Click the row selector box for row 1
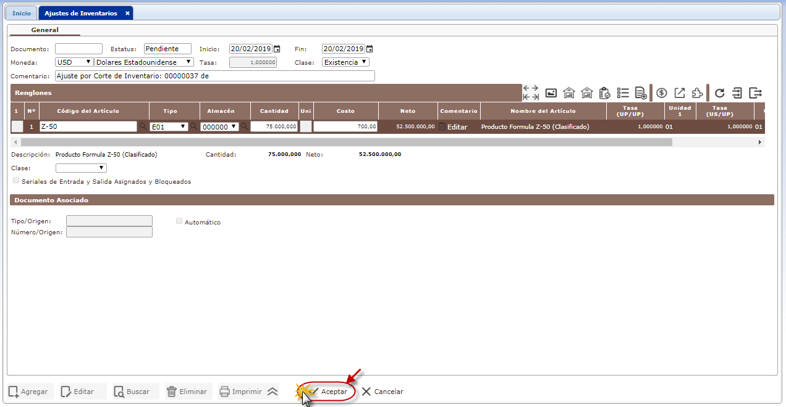Screen dimensions: 786x407 pos(17,126)
